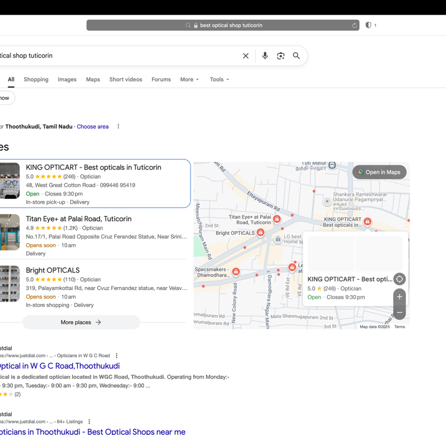This screenshot has width=446, height=435.
Task: Recenter map with location target icon
Action: click(x=400, y=279)
